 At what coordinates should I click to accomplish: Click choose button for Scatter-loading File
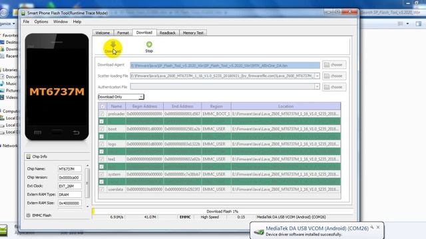click(x=334, y=76)
